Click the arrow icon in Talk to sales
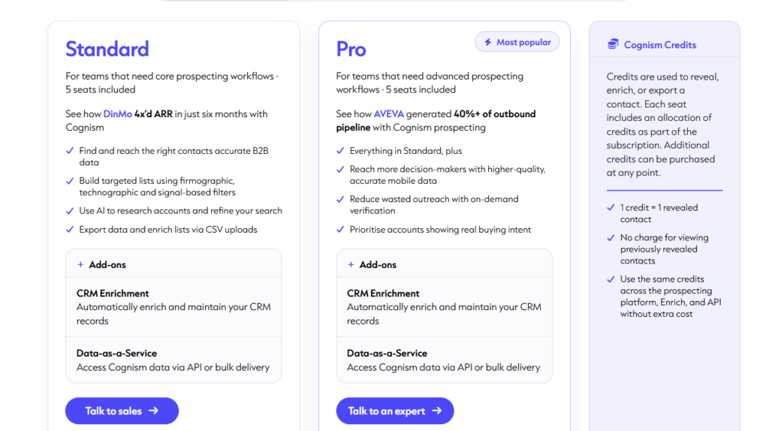 (153, 411)
